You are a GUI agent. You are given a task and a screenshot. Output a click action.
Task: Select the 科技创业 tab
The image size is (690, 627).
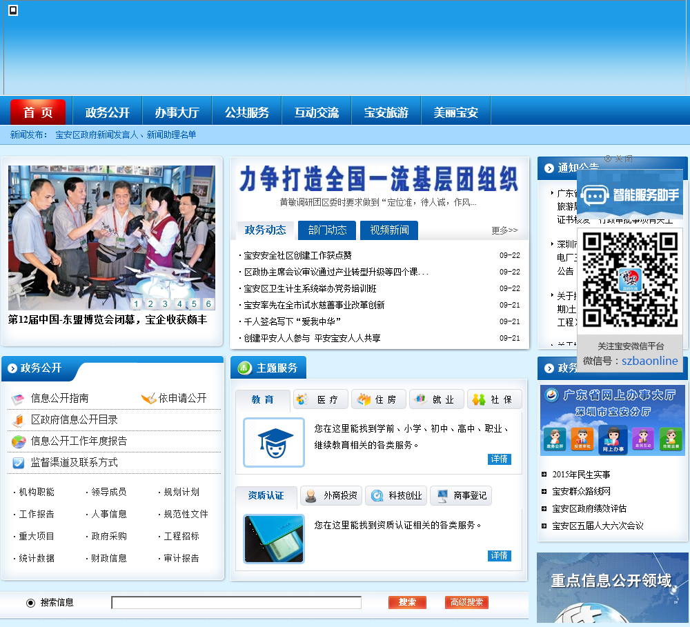click(x=396, y=496)
